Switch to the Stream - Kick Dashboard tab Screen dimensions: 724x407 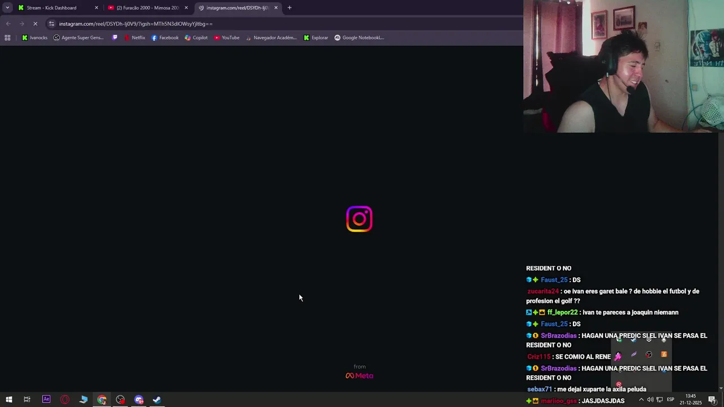pos(58,8)
